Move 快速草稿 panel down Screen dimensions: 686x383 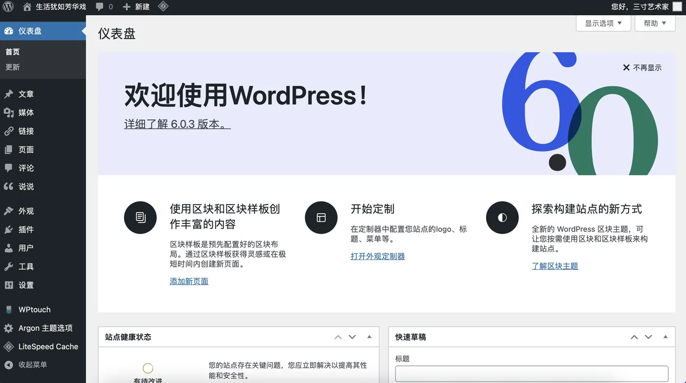tap(648, 337)
